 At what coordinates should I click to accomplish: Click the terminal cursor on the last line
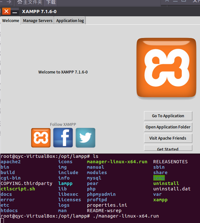tap(2, 221)
